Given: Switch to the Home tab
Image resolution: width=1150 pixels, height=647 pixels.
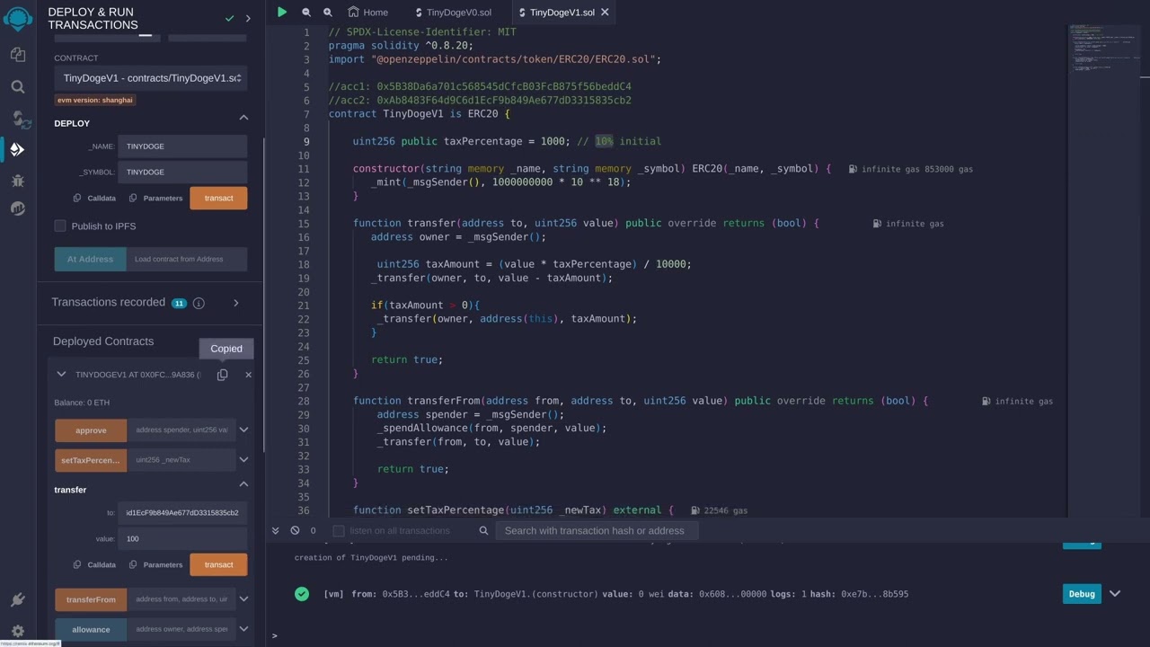Looking at the screenshot, I should coord(368,13).
